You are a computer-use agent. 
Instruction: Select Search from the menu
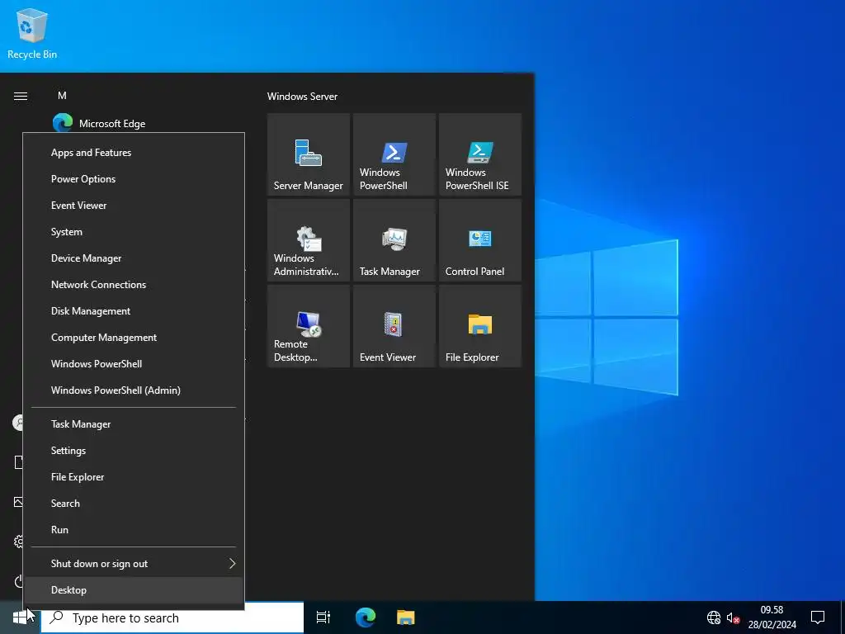point(134,504)
